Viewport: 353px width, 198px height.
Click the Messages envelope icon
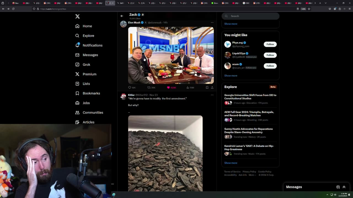[x=77, y=55]
